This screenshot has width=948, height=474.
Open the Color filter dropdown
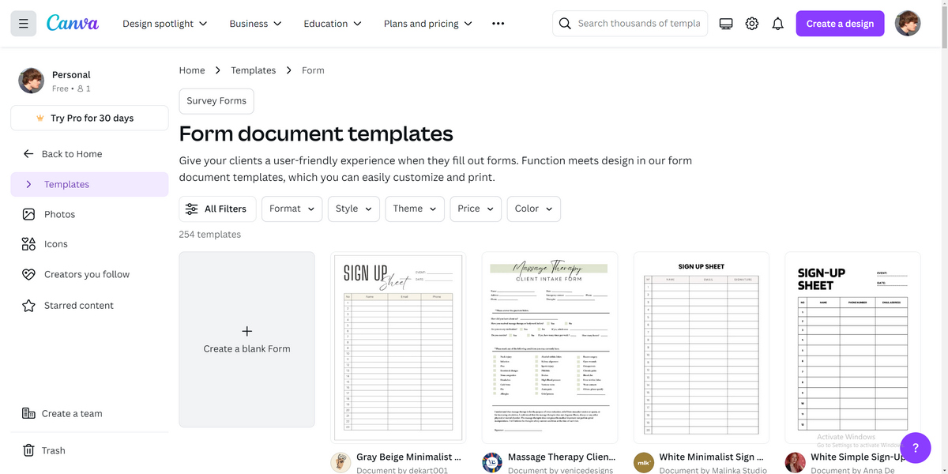tap(533, 209)
